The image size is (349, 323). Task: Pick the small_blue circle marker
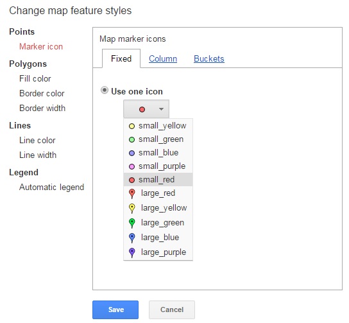158,153
